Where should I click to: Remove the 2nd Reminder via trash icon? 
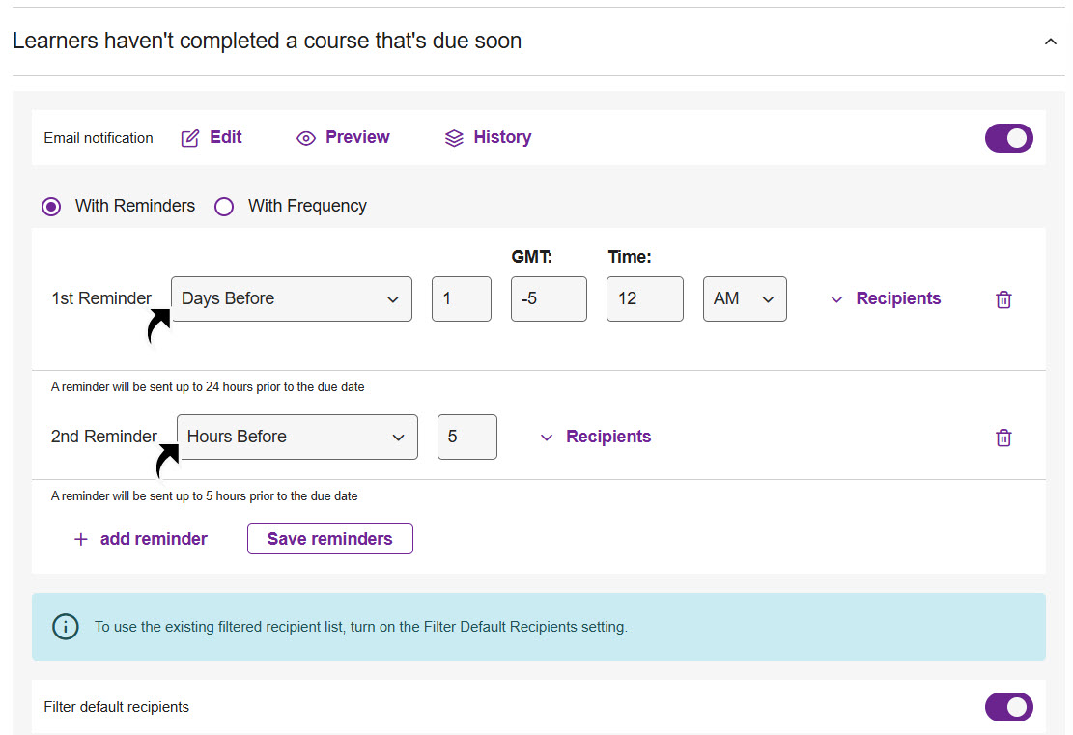(1002, 438)
